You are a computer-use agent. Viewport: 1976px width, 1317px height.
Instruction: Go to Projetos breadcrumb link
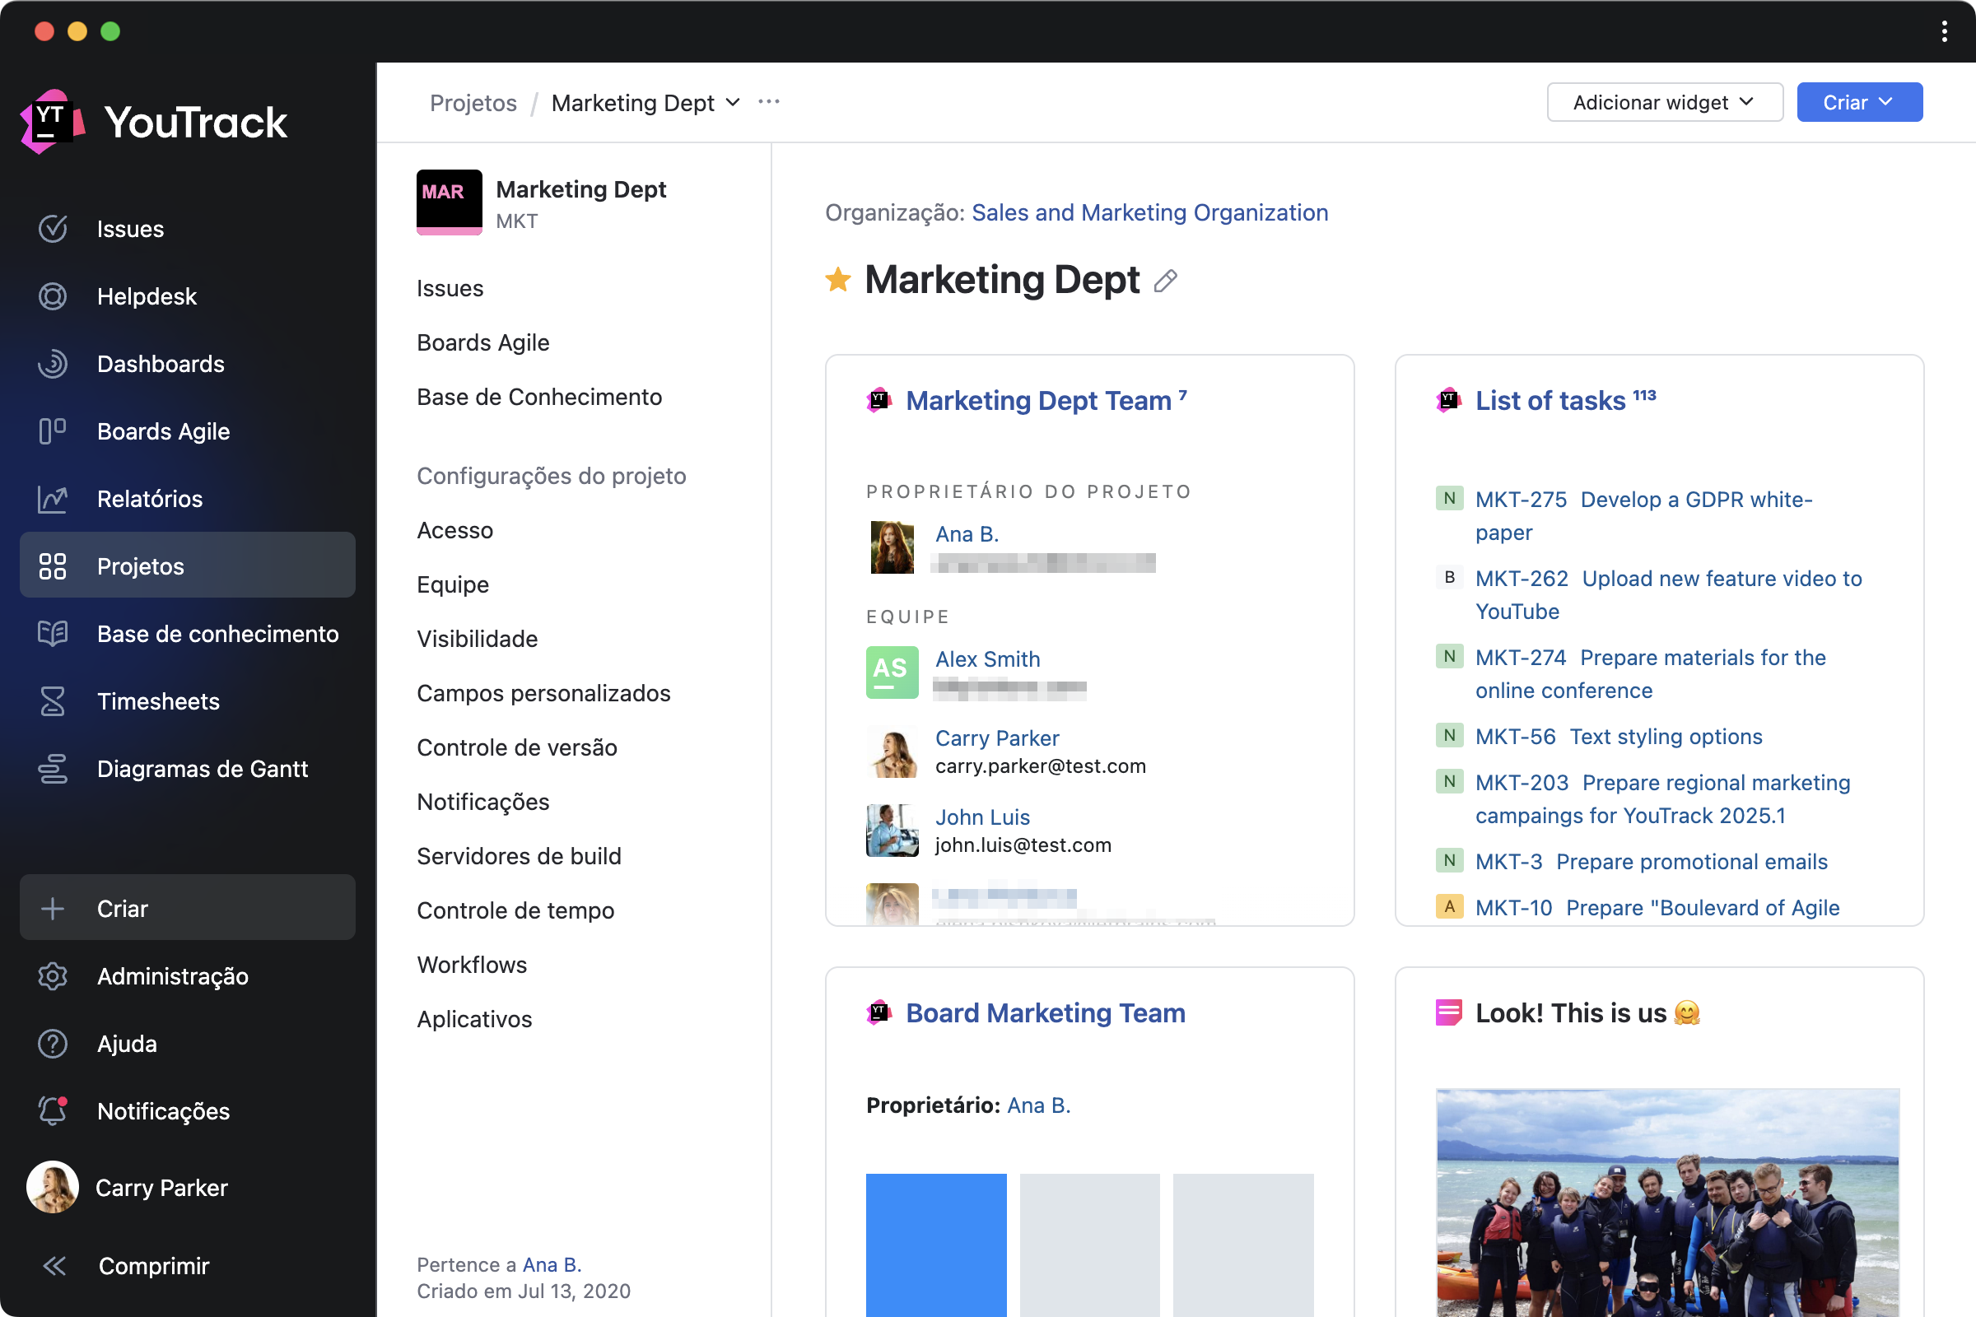tap(473, 102)
